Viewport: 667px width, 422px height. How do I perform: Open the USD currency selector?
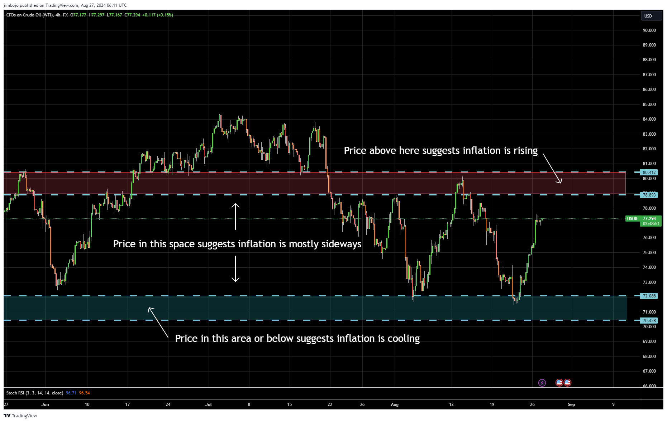coord(651,16)
